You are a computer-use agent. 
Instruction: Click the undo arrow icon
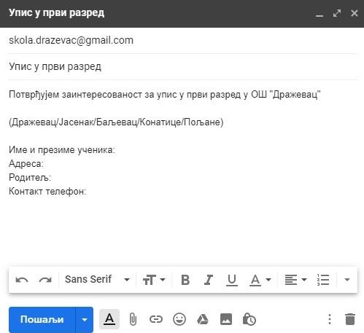[22, 280]
